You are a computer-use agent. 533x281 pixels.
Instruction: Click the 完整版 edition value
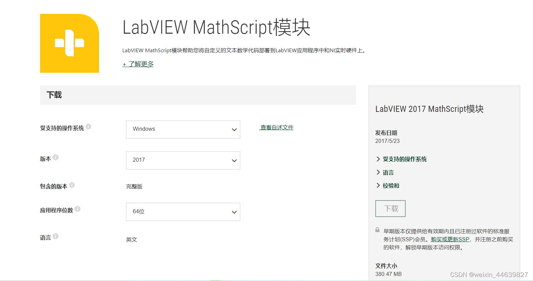pos(134,186)
